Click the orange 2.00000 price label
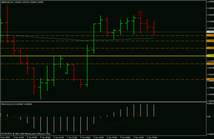 pyautogui.click(x=210, y=79)
